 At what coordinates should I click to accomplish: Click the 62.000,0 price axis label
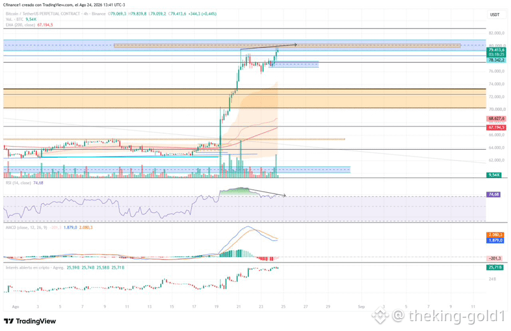coord(497,160)
